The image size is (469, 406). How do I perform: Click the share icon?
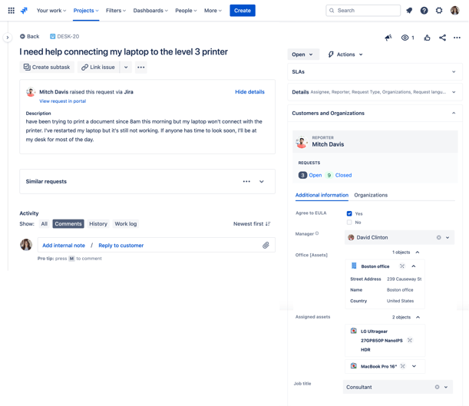click(442, 37)
